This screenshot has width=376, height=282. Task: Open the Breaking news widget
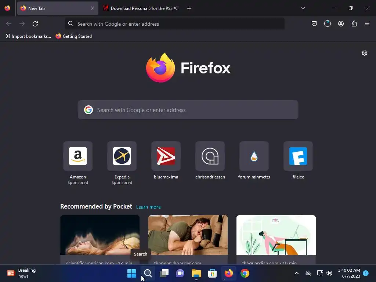pos(22,273)
